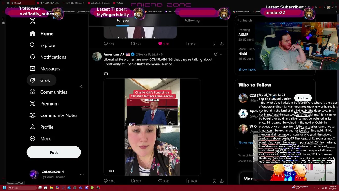View analytics for post with 31K views
The height and width of the screenshot is (191, 339).
pos(190,44)
